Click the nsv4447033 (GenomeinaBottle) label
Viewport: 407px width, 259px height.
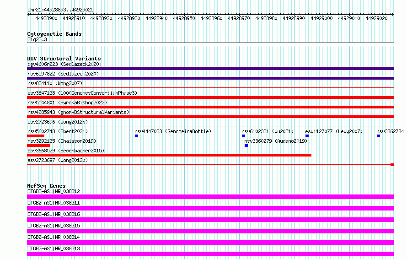tap(173, 131)
